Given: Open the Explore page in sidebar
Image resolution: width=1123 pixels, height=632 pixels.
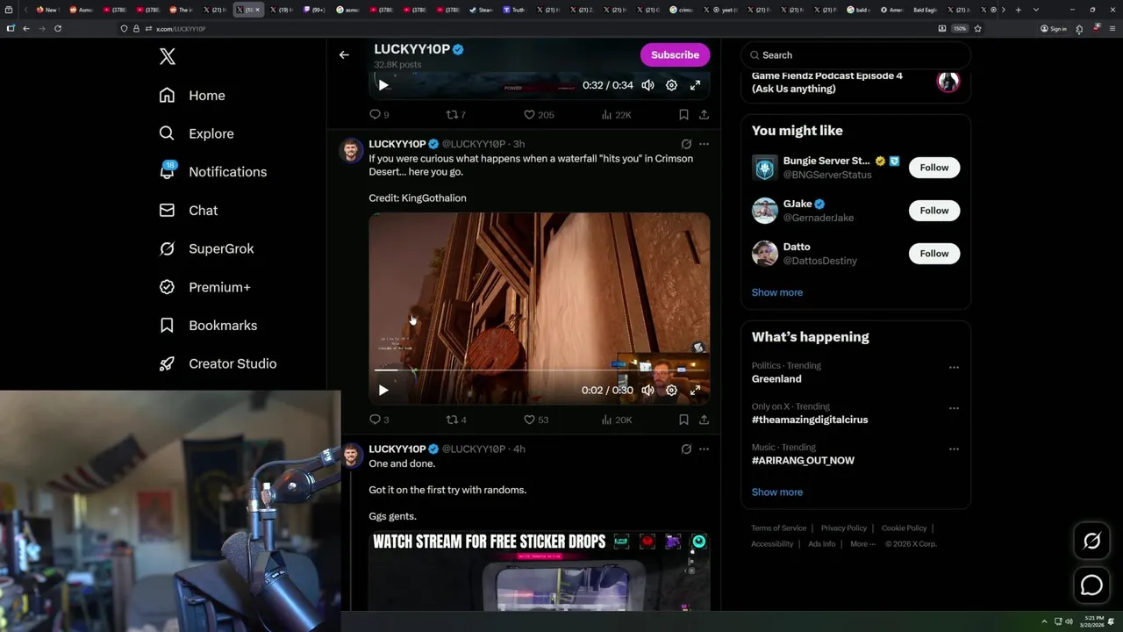Looking at the screenshot, I should 197,133.
